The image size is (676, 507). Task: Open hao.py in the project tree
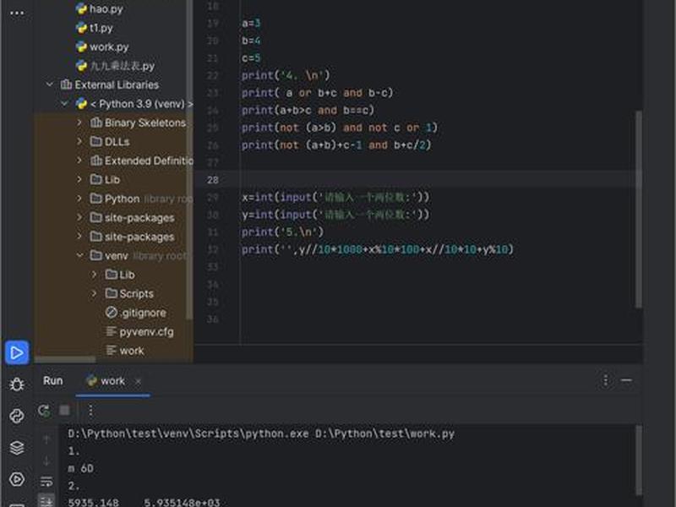(x=99, y=8)
